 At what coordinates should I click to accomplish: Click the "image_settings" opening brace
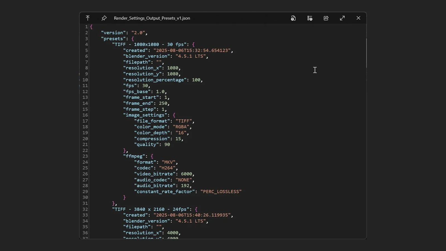(174, 115)
